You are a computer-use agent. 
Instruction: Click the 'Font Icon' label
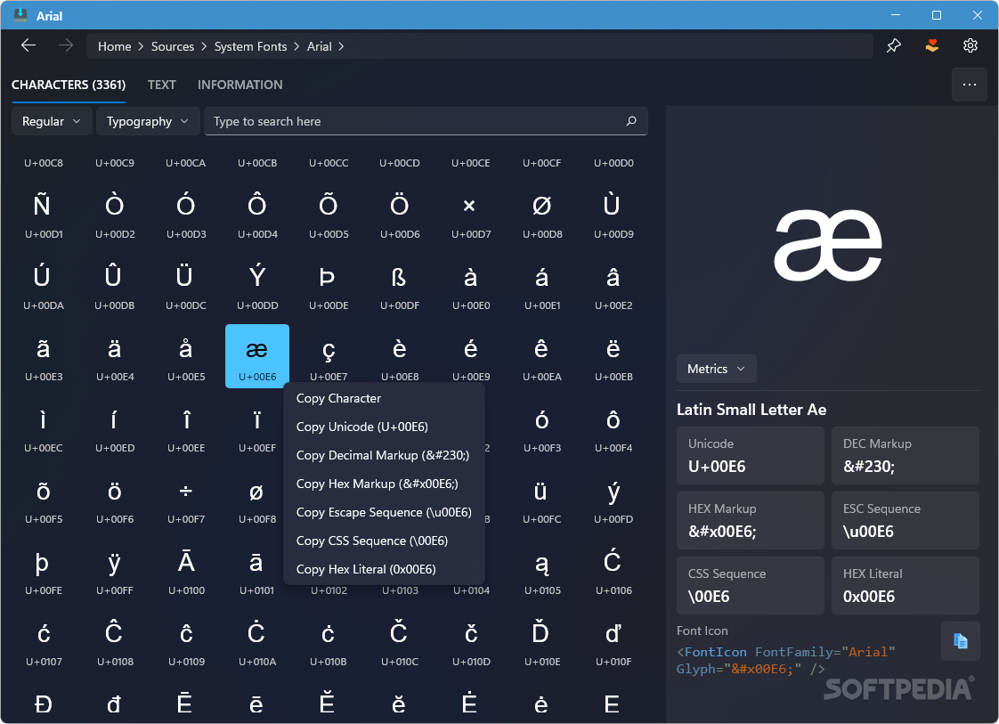pos(703,630)
